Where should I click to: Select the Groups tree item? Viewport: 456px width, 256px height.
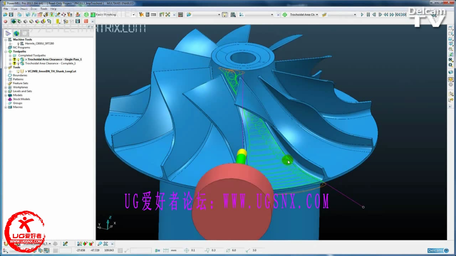coord(17,103)
